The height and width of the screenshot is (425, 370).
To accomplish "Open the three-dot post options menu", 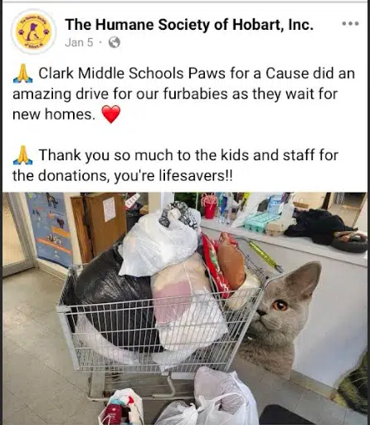I will (x=350, y=24).
